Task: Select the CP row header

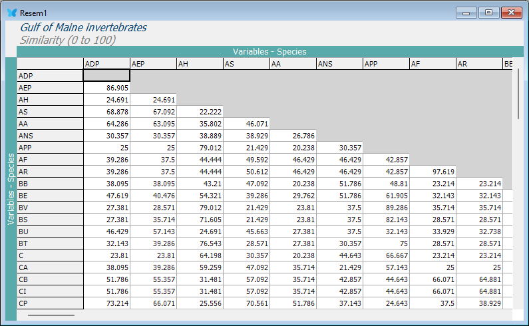Action: coord(50,303)
